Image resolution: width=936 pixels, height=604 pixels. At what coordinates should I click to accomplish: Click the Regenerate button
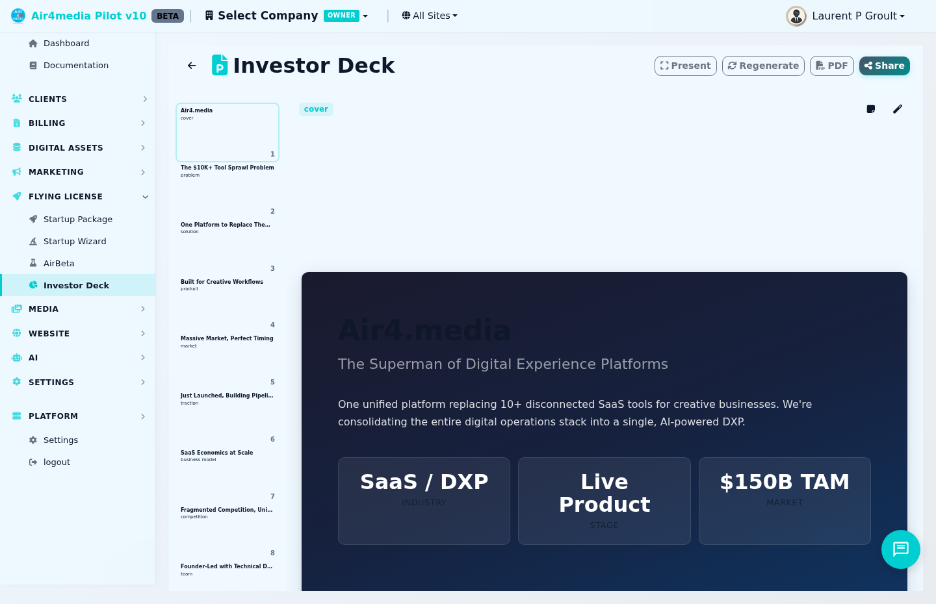[763, 66]
